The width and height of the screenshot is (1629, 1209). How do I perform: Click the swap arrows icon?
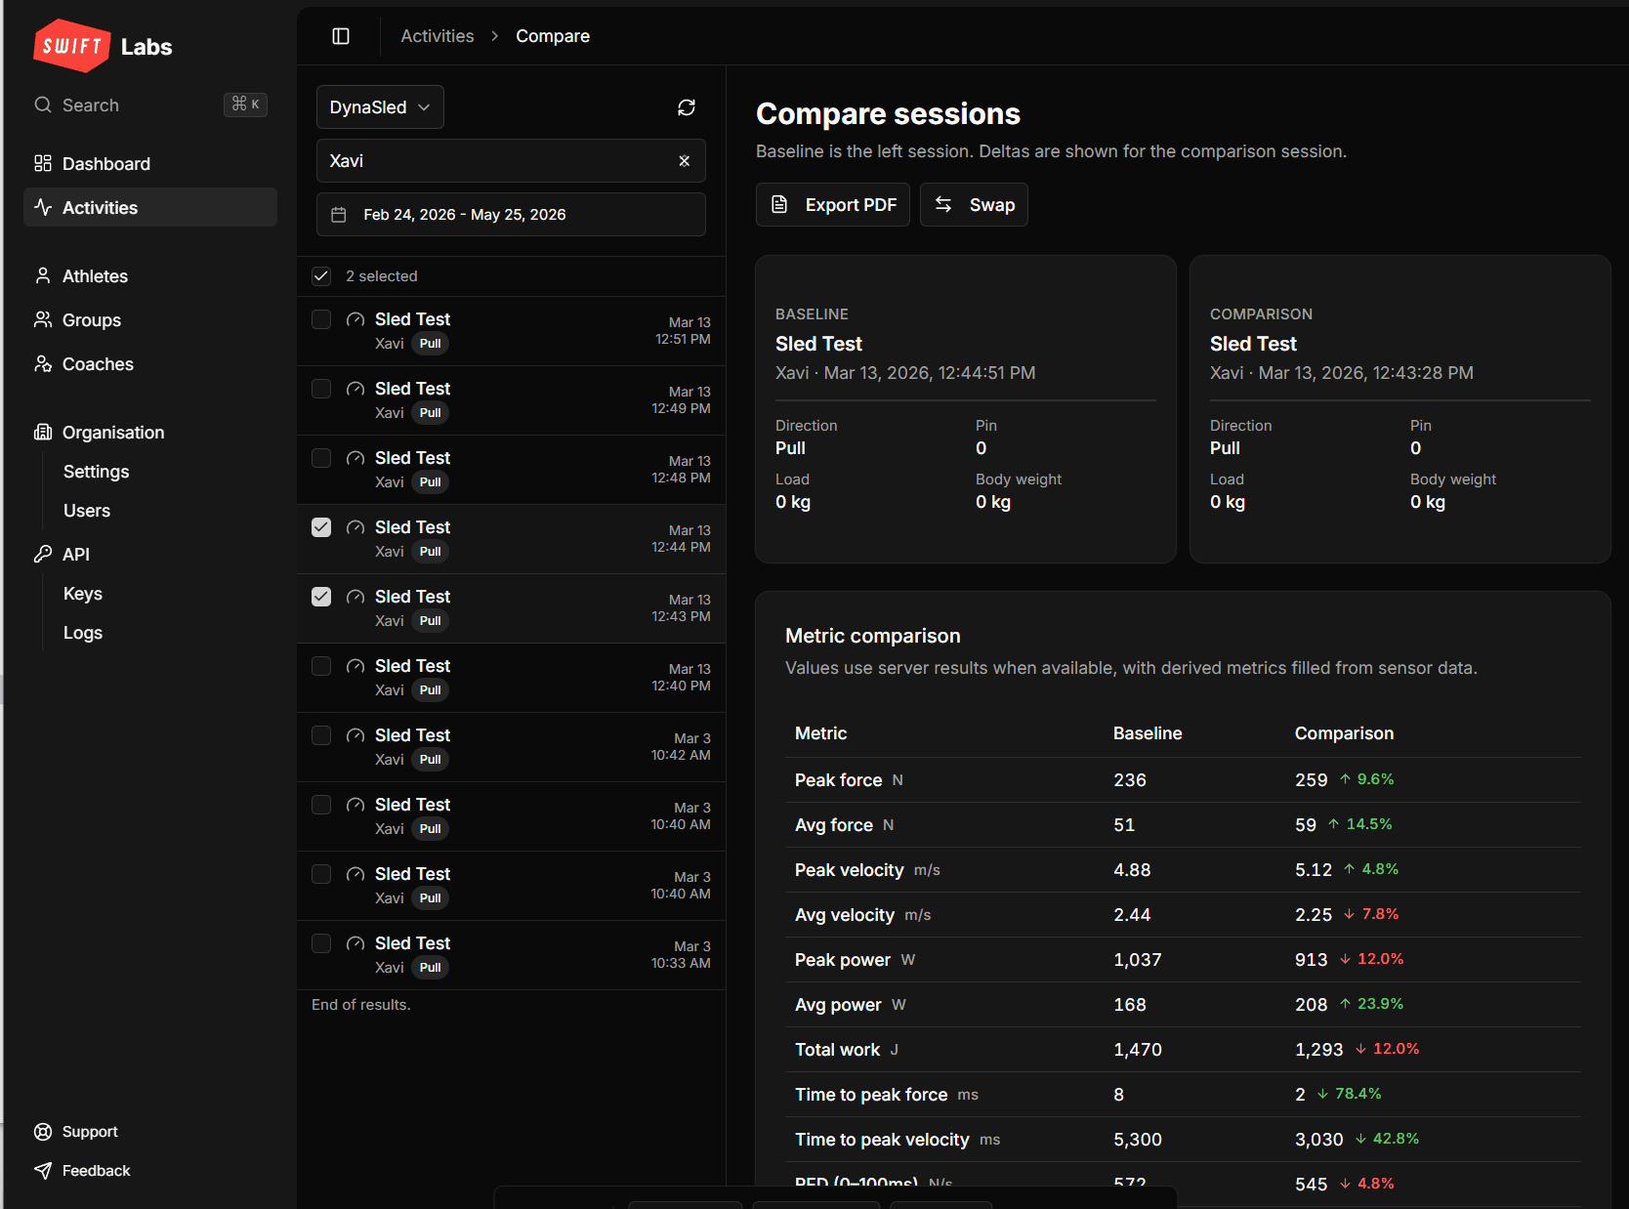pos(943,204)
